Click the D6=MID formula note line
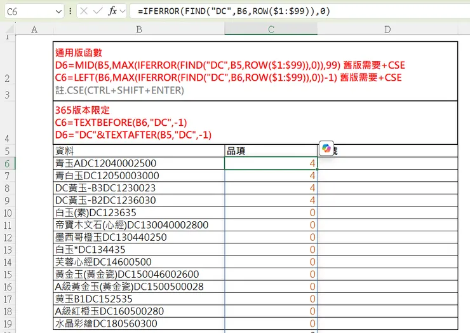 point(230,65)
